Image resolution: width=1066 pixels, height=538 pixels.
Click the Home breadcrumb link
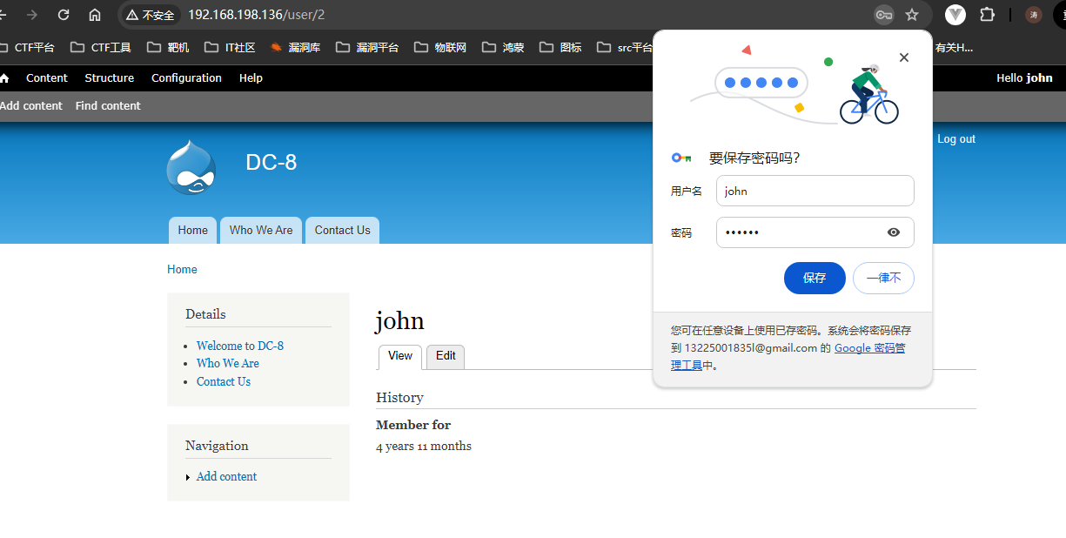pos(182,270)
